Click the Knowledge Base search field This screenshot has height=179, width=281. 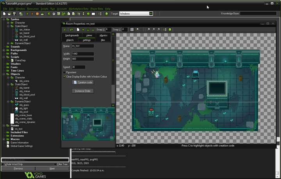tap(258, 13)
